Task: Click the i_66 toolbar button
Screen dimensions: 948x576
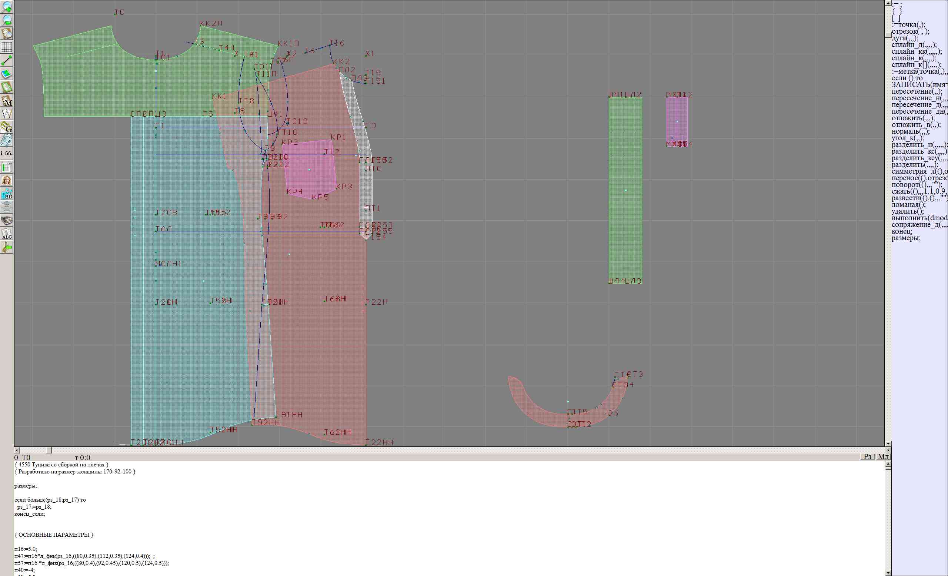Action: 7,153
